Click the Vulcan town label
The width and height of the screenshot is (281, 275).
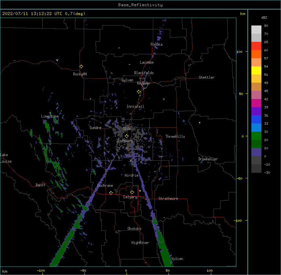(177, 259)
